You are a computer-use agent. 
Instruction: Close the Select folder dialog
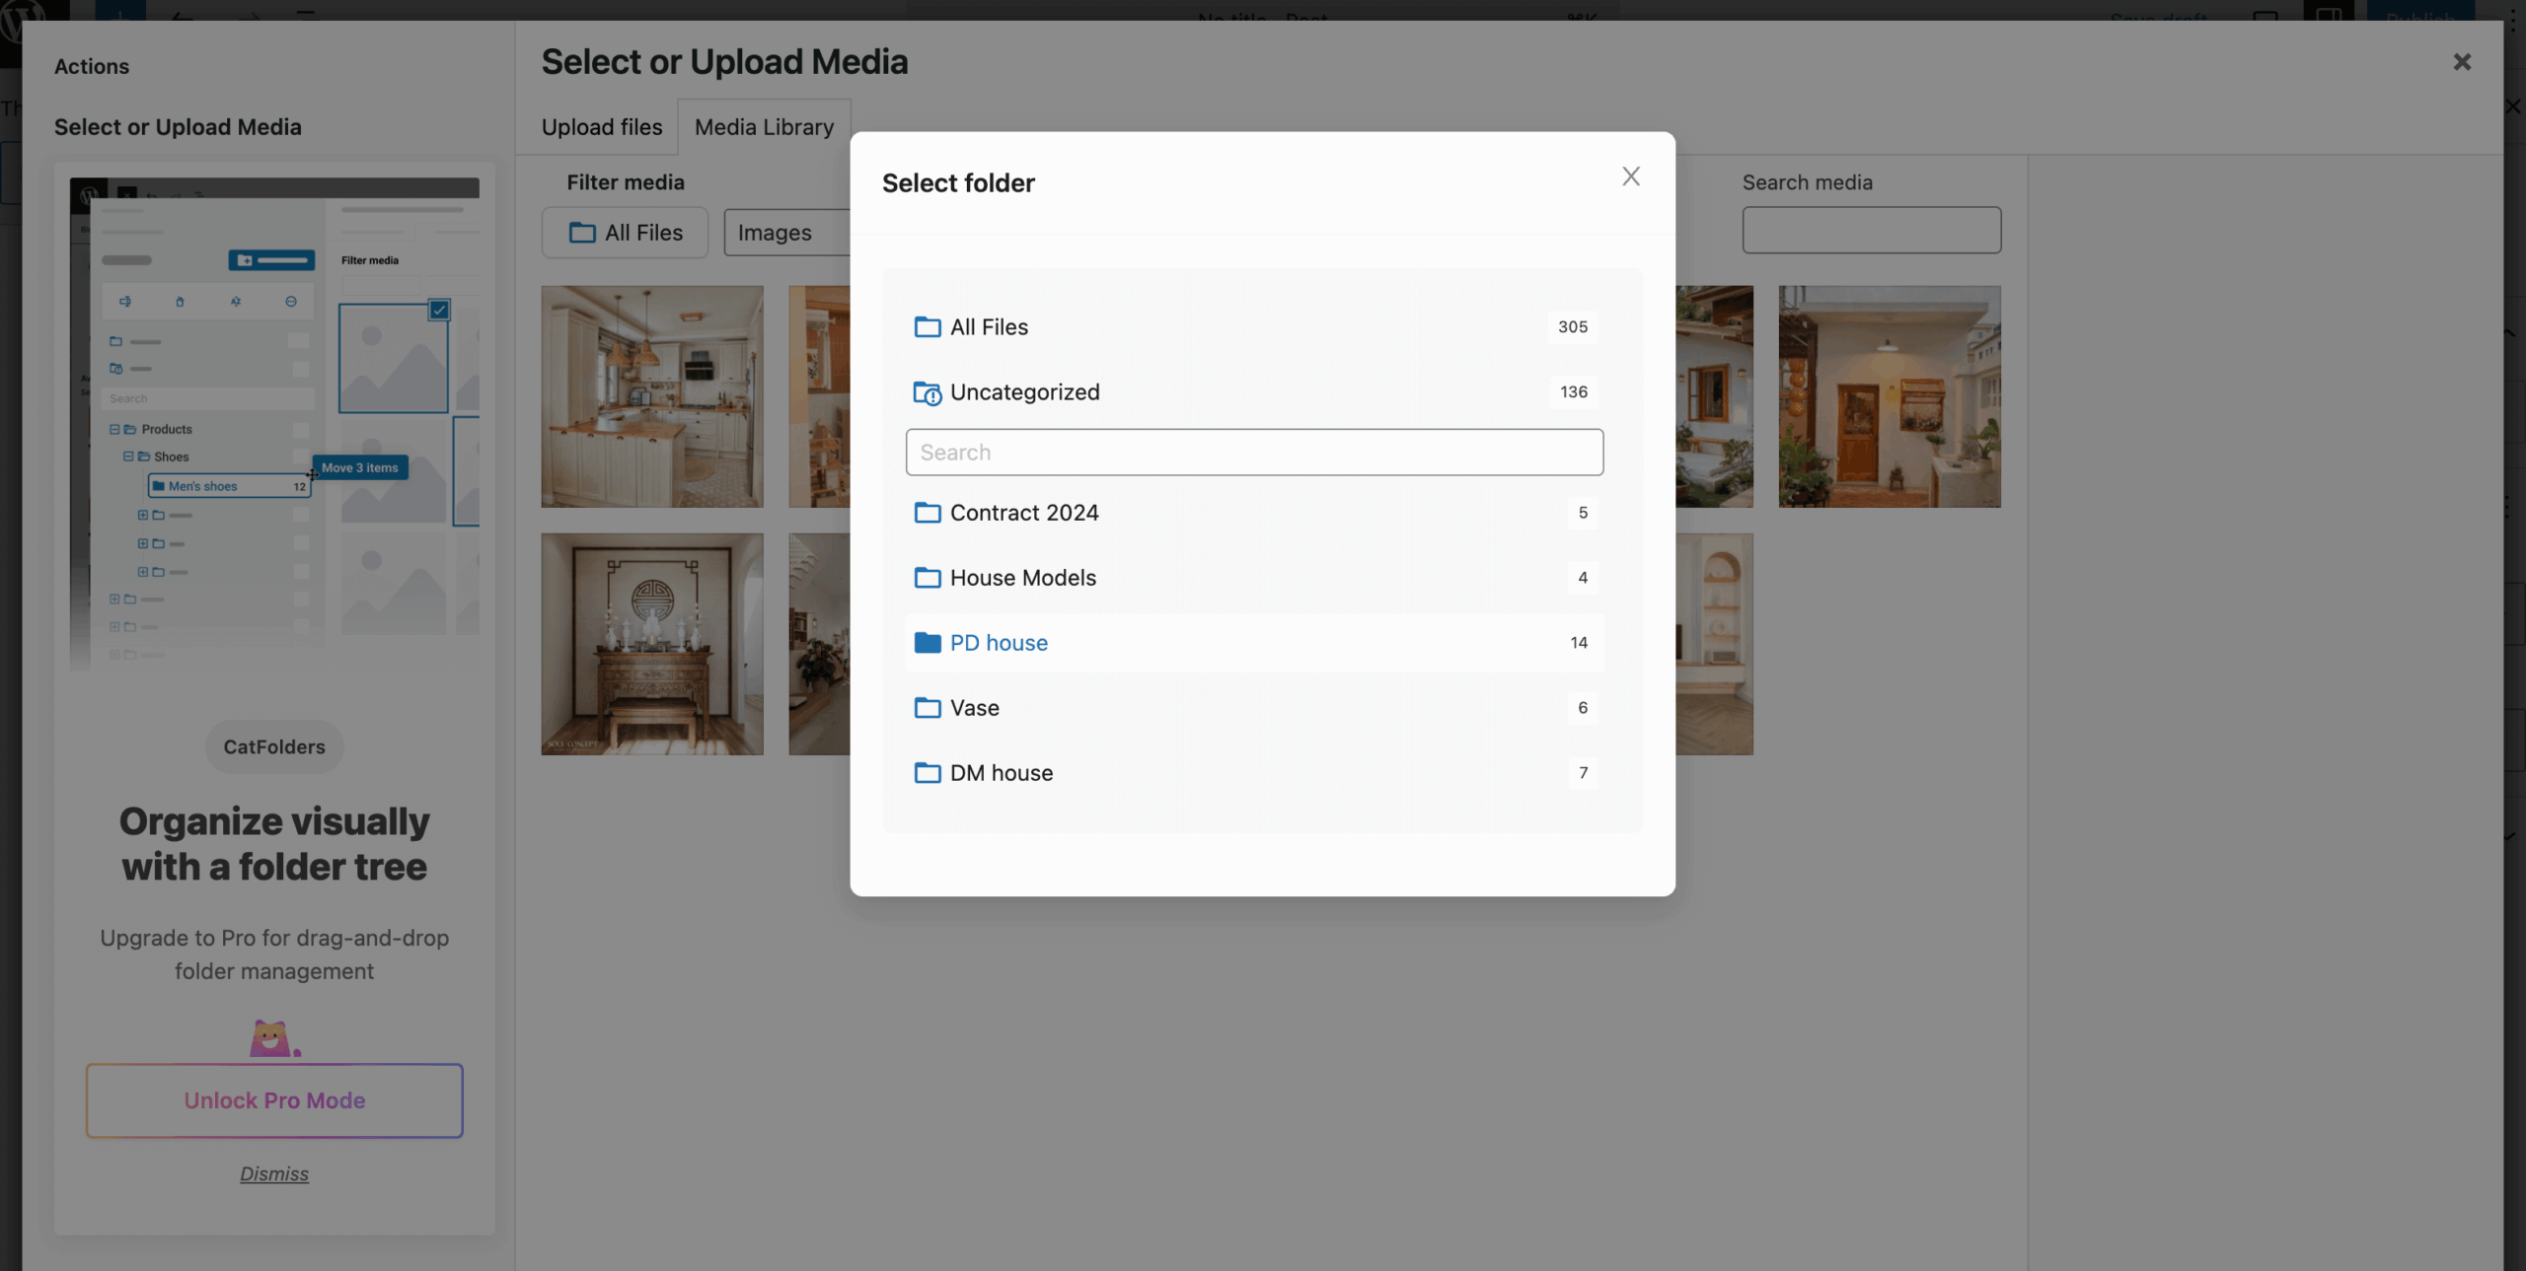click(x=1630, y=177)
